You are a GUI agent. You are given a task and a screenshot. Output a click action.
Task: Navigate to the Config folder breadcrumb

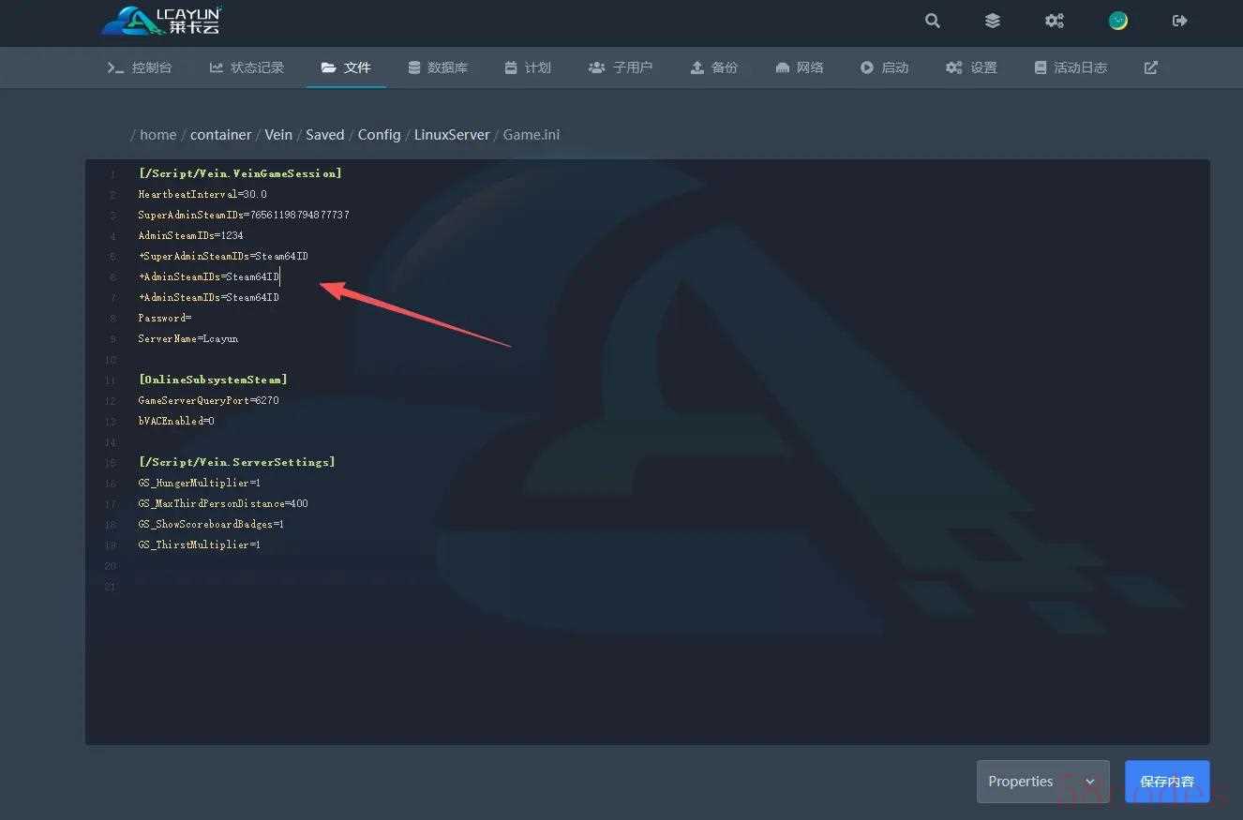[379, 135]
